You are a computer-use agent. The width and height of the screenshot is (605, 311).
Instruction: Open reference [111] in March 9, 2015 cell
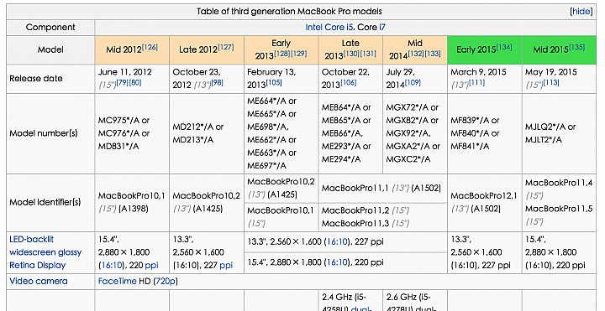[477, 82]
